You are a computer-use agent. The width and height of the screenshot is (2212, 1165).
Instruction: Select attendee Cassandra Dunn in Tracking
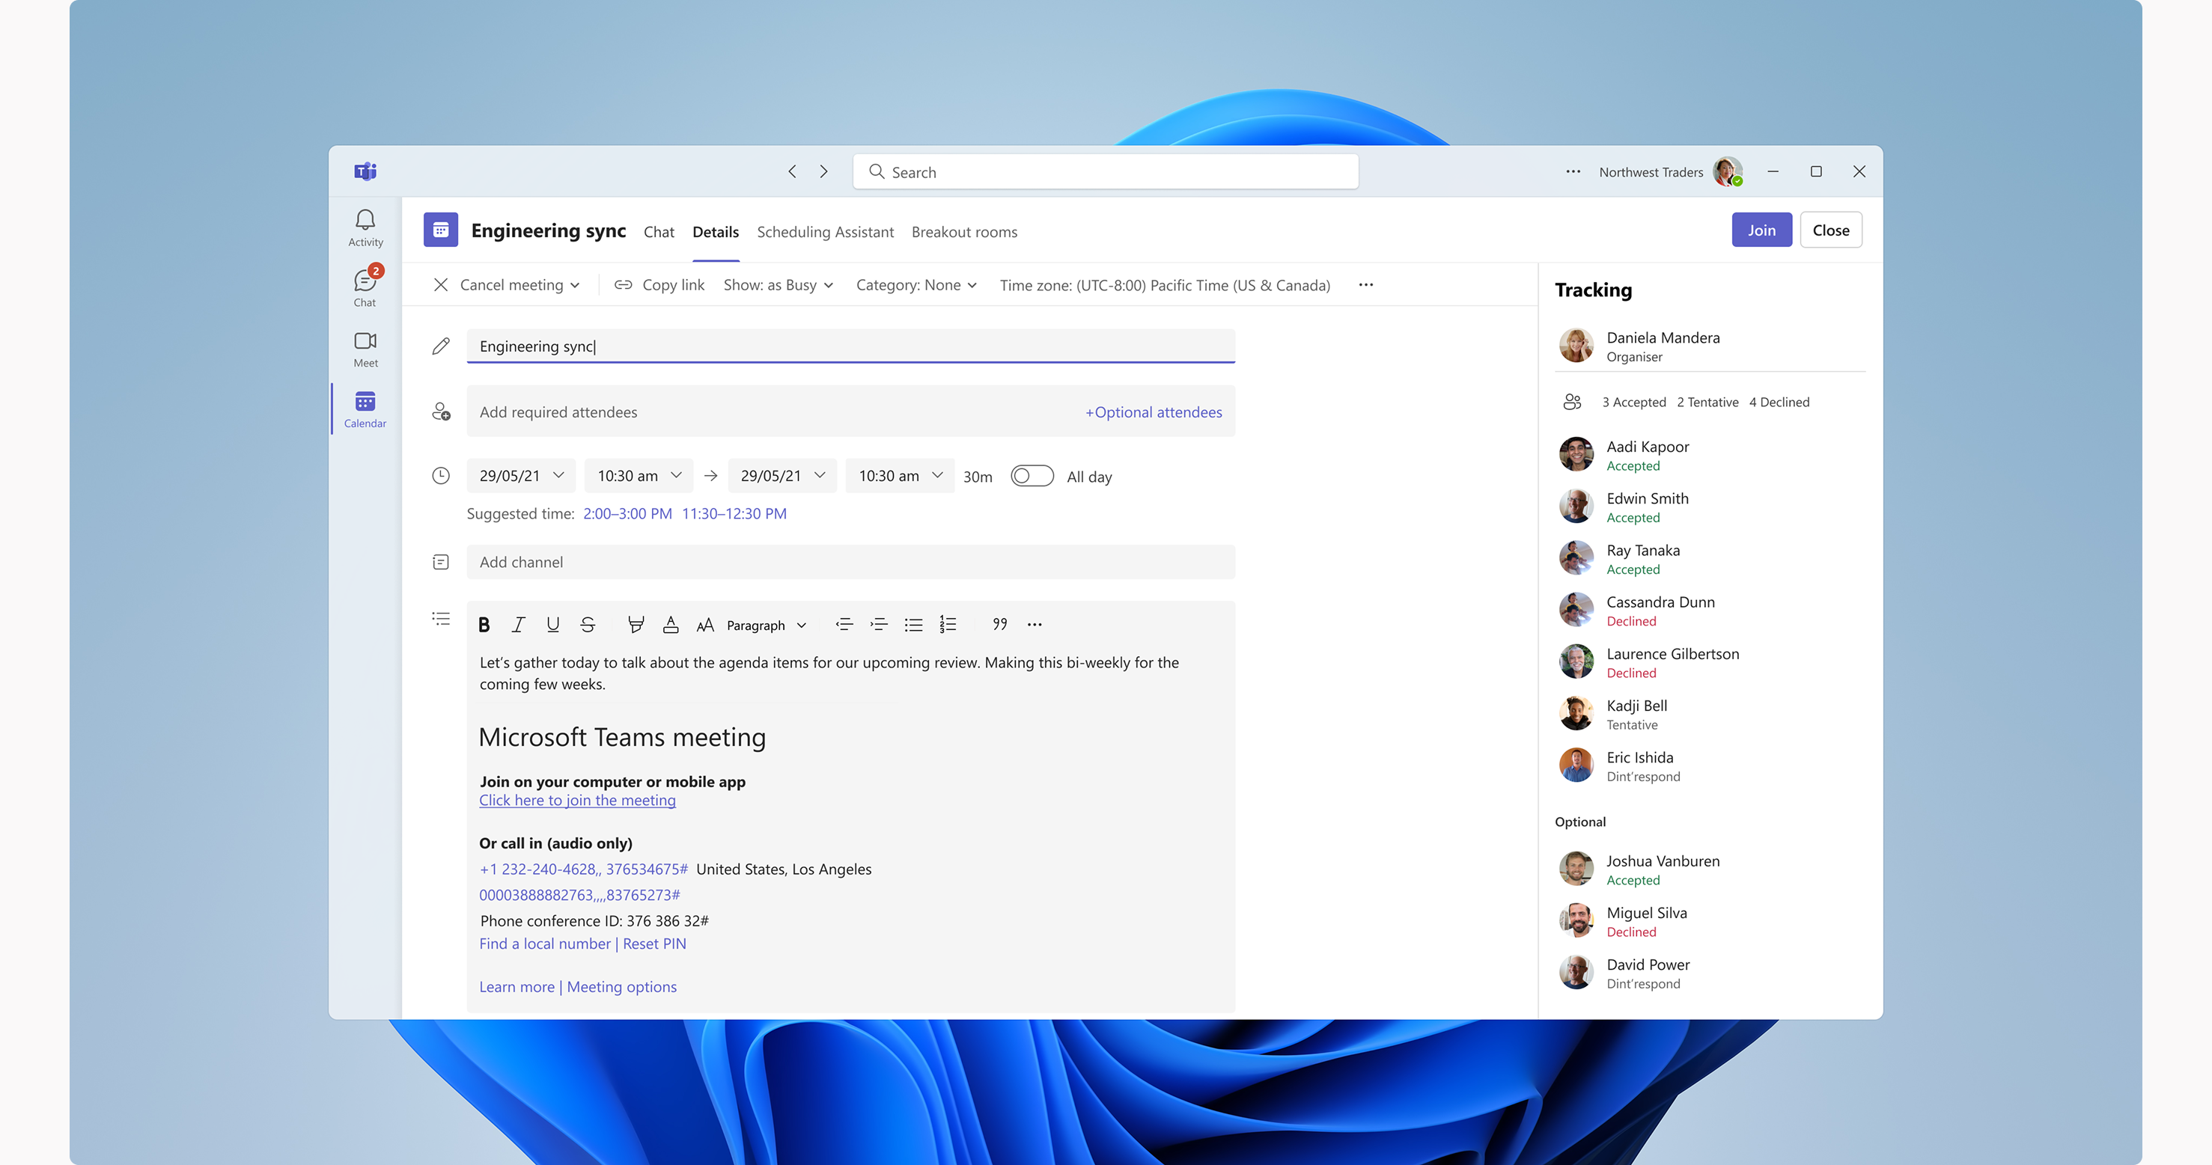1709,611
